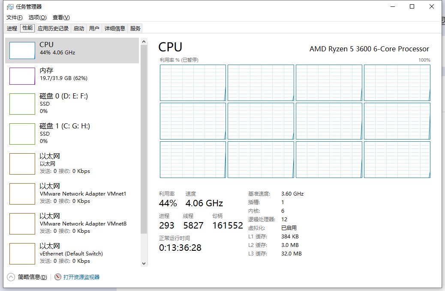The height and width of the screenshot is (291, 445).
Task: Select the VMnet1 network adapter graph thumbnail
Action: pyautogui.click(x=22, y=194)
